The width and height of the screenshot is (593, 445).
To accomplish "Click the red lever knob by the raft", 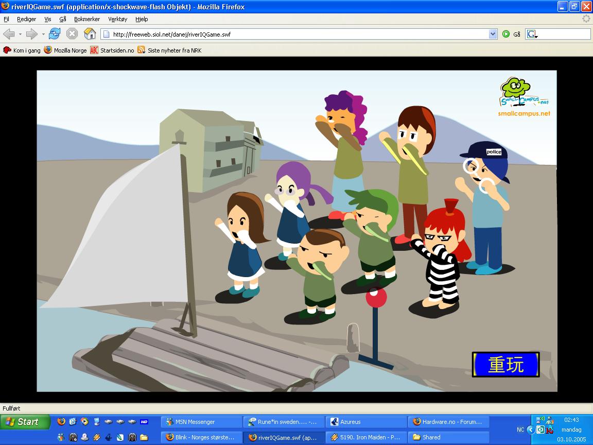I will (x=376, y=297).
